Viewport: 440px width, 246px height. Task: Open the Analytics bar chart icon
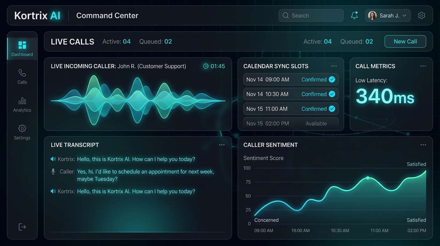tap(22, 101)
